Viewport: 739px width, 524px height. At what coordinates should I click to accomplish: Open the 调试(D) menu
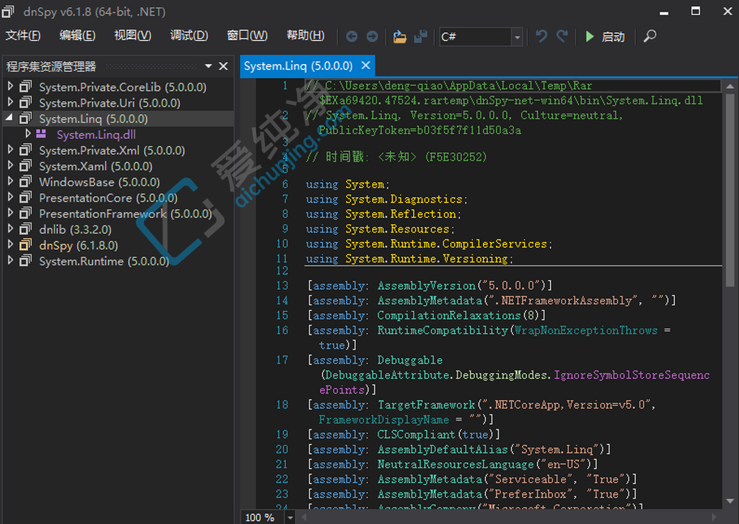[189, 36]
